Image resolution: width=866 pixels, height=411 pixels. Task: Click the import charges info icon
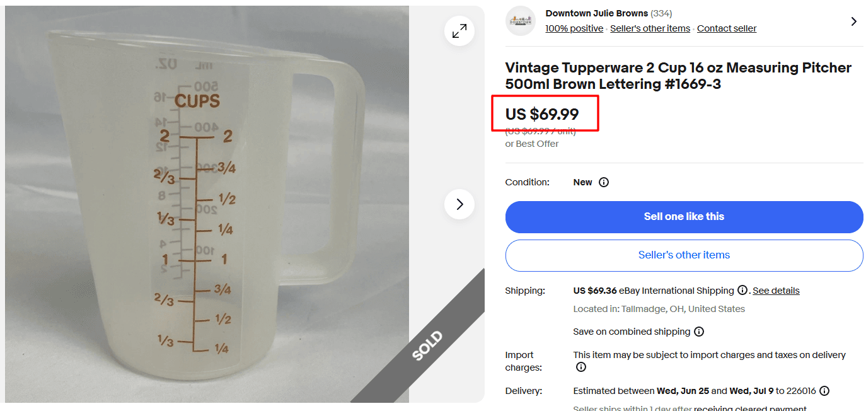[x=581, y=367]
